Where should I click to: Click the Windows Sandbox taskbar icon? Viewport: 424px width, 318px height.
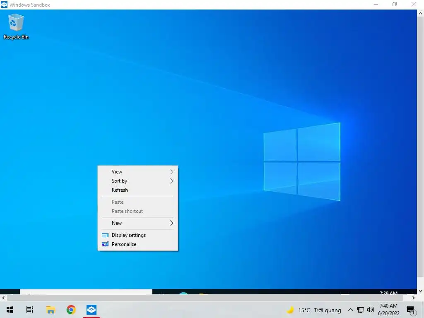pyautogui.click(x=92, y=310)
